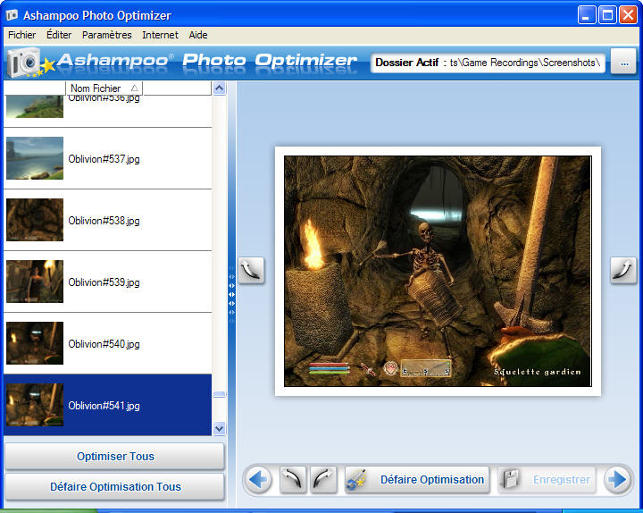Viewport: 643px width, 513px height.
Task: Click the left curved arrow beside the preview
Action: point(251,270)
